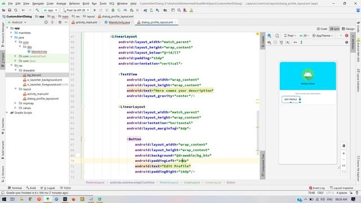Toggle the Favorites side tab
This screenshot has width=361, height=203.
3,126
